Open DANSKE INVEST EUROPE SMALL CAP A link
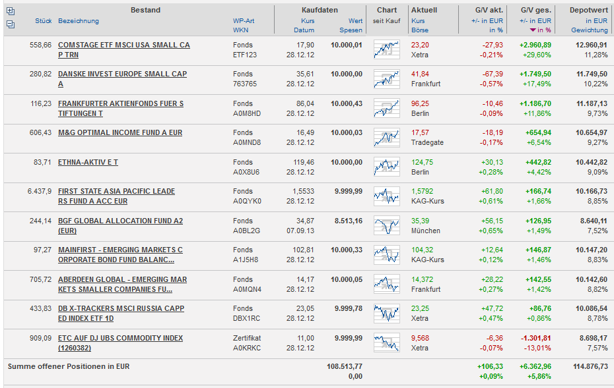The height and width of the screenshot is (388, 614). tap(122, 79)
